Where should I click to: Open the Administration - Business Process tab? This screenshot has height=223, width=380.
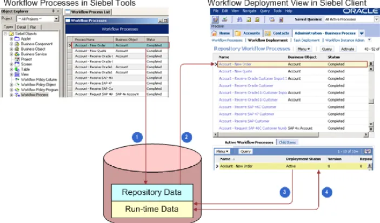325,33
